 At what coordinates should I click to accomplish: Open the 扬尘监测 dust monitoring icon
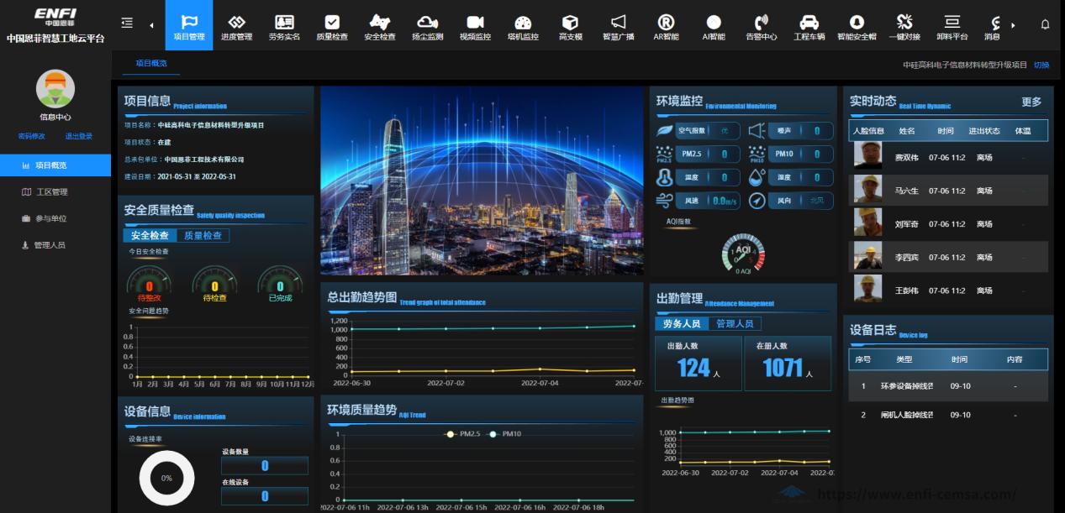click(427, 26)
